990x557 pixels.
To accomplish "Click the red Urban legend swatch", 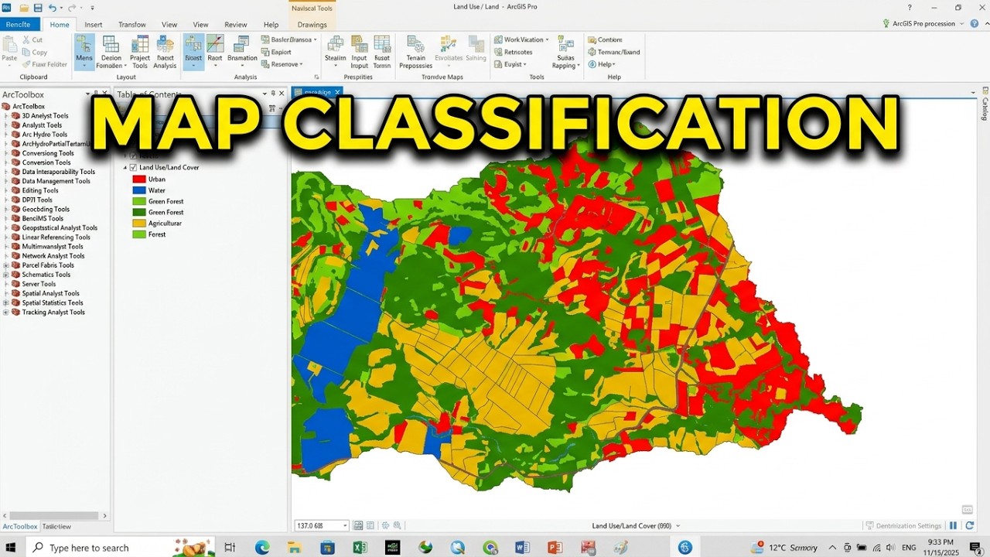I will click(x=138, y=179).
